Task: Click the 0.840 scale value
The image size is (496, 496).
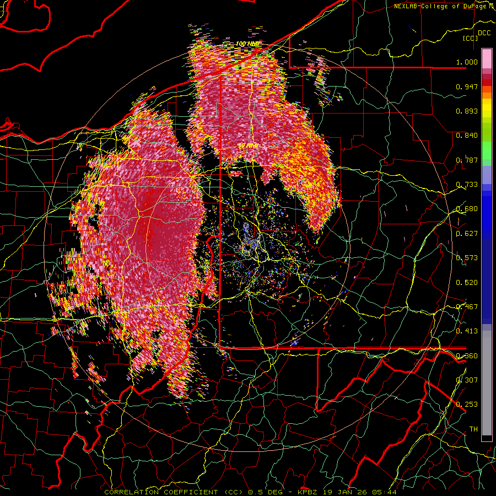Action: pos(467,136)
